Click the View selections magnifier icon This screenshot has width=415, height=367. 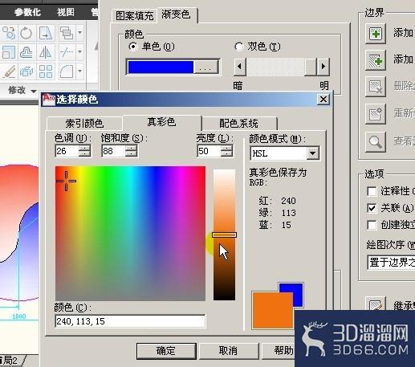click(x=376, y=142)
